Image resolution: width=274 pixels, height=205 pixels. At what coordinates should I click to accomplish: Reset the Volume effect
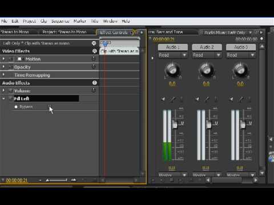pyautogui.click(x=94, y=90)
